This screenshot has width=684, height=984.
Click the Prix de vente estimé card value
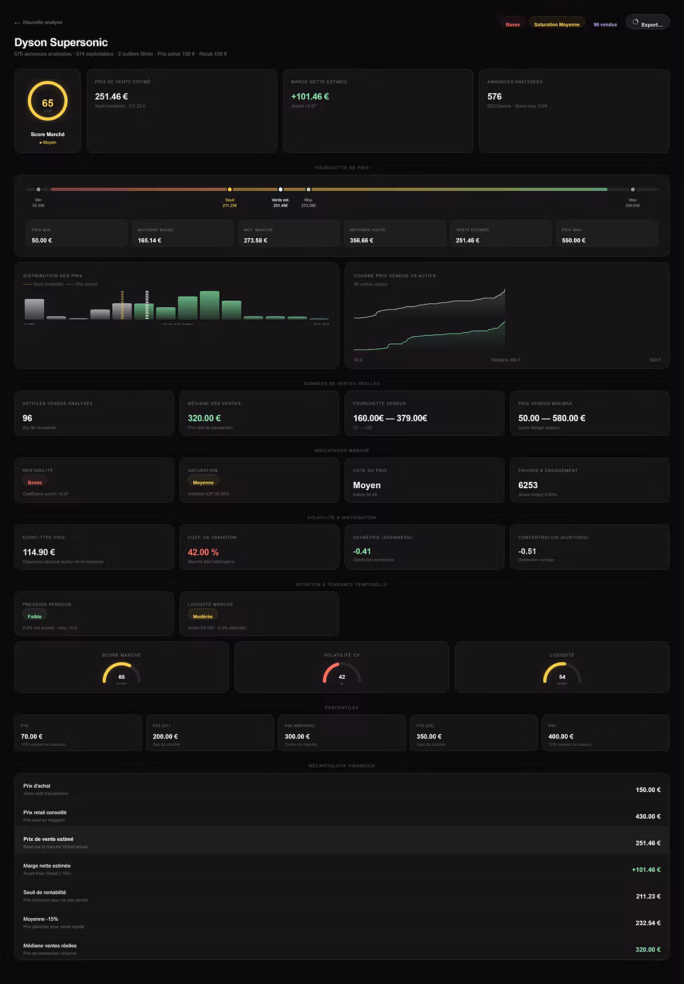coord(111,97)
